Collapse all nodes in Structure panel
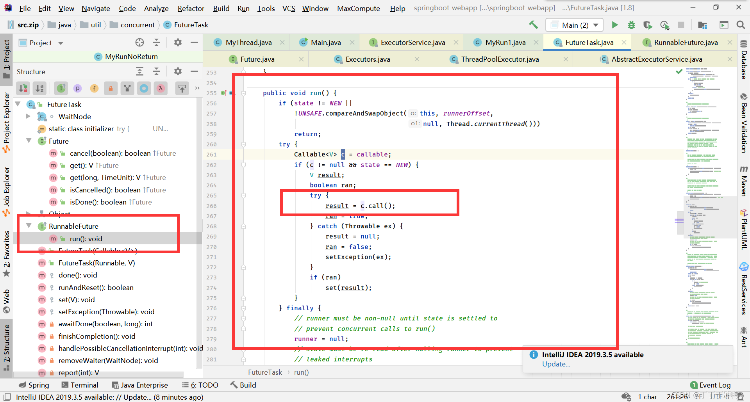The width and height of the screenshot is (750, 402). pos(156,71)
